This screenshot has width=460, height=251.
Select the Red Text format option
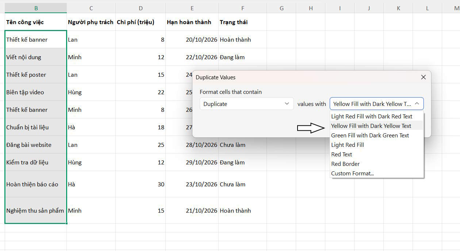pos(377,155)
